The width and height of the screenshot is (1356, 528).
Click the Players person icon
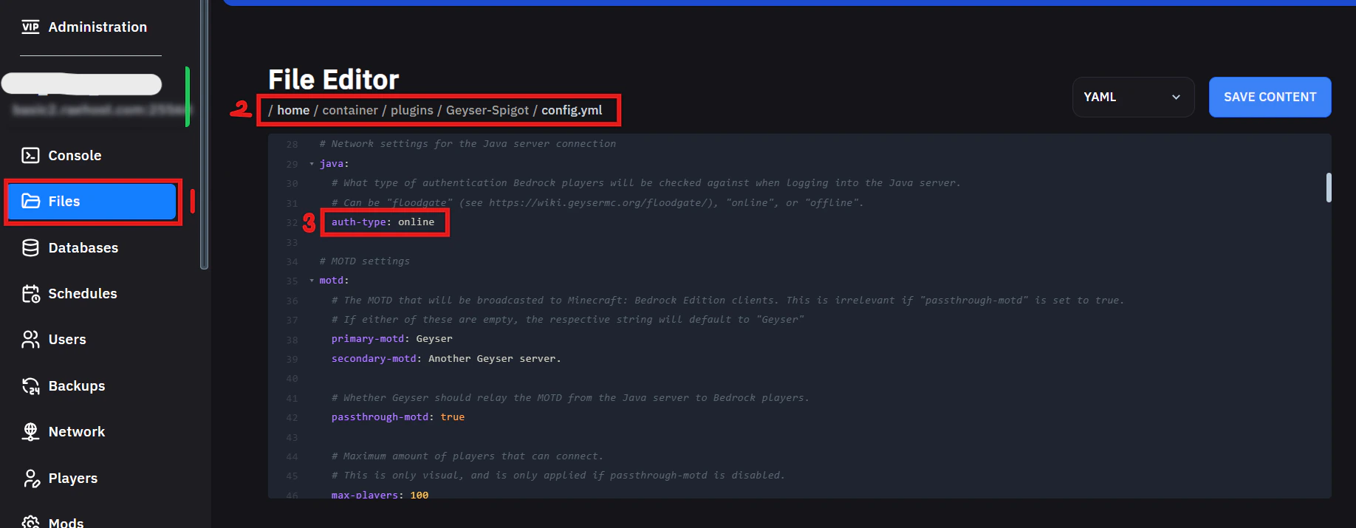click(30, 479)
